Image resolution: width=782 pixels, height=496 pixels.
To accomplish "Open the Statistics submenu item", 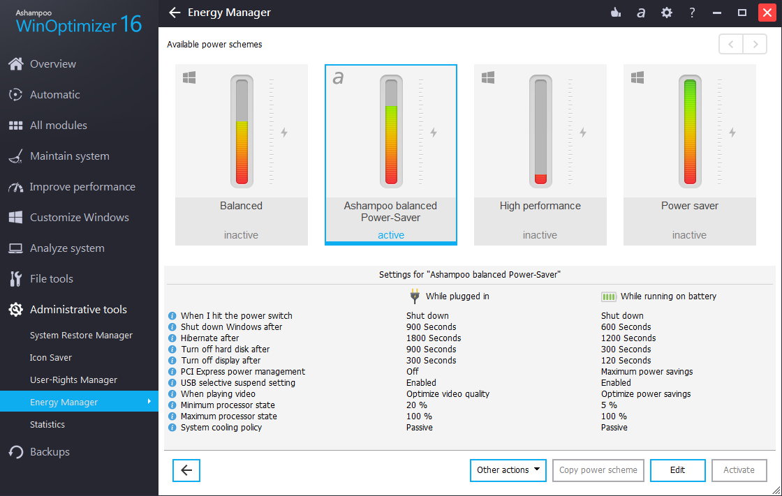I will pos(47,424).
